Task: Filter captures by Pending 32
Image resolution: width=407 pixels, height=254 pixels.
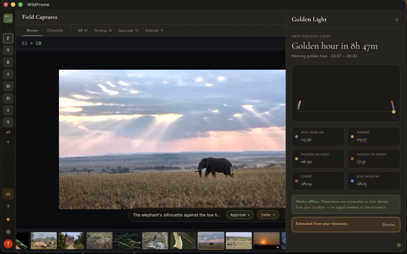Action: [103, 30]
